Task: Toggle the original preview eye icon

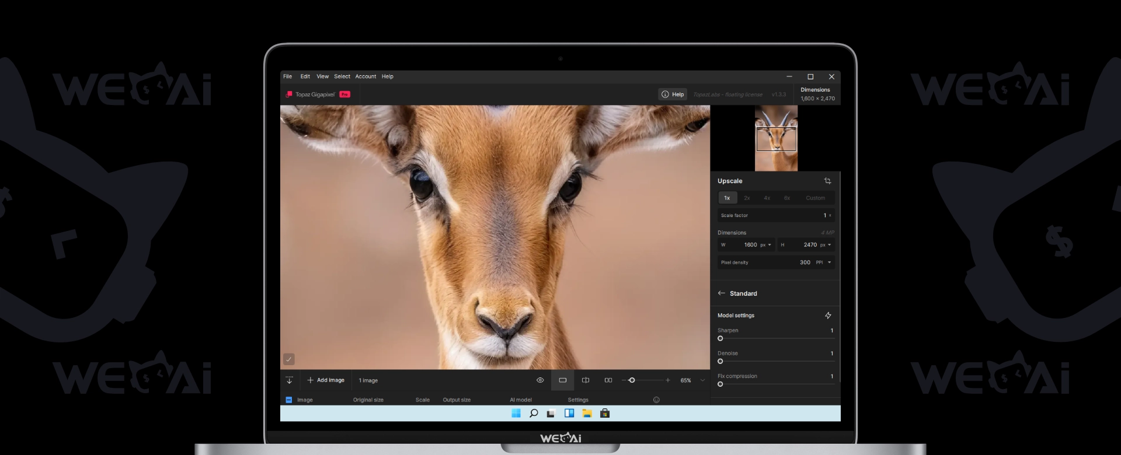Action: point(540,380)
